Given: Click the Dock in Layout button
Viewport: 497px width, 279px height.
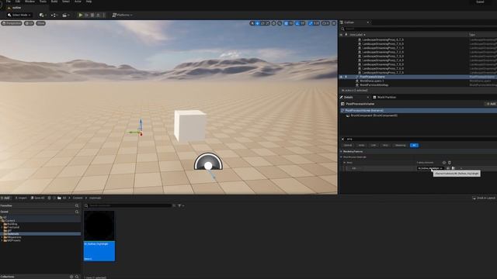Looking at the screenshot, I should 484,198.
